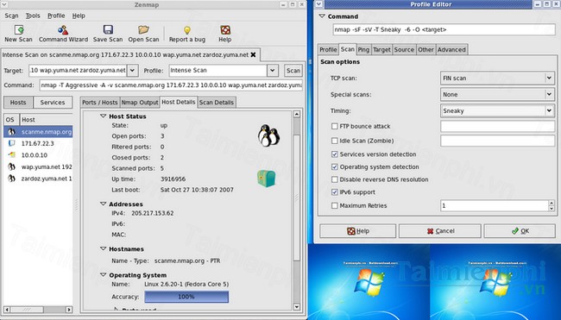
Task: Uncheck IPv6 support
Action: click(x=335, y=192)
